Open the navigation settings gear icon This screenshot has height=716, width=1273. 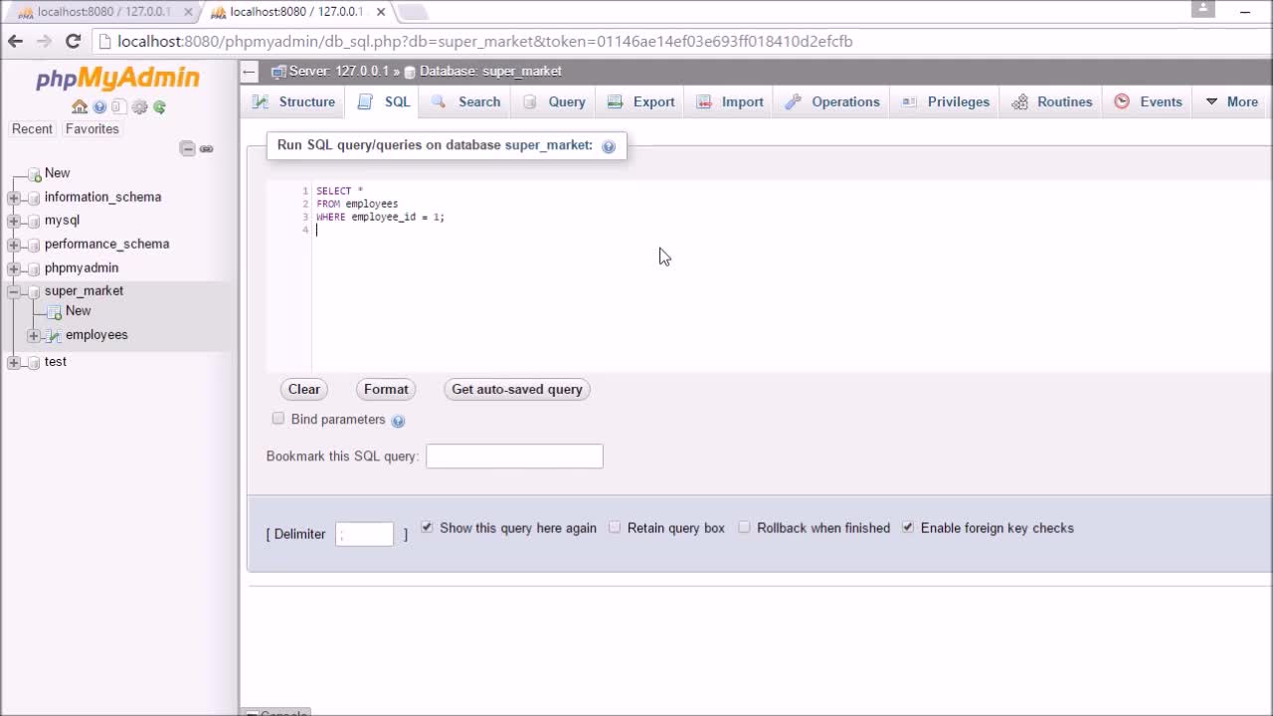(139, 107)
